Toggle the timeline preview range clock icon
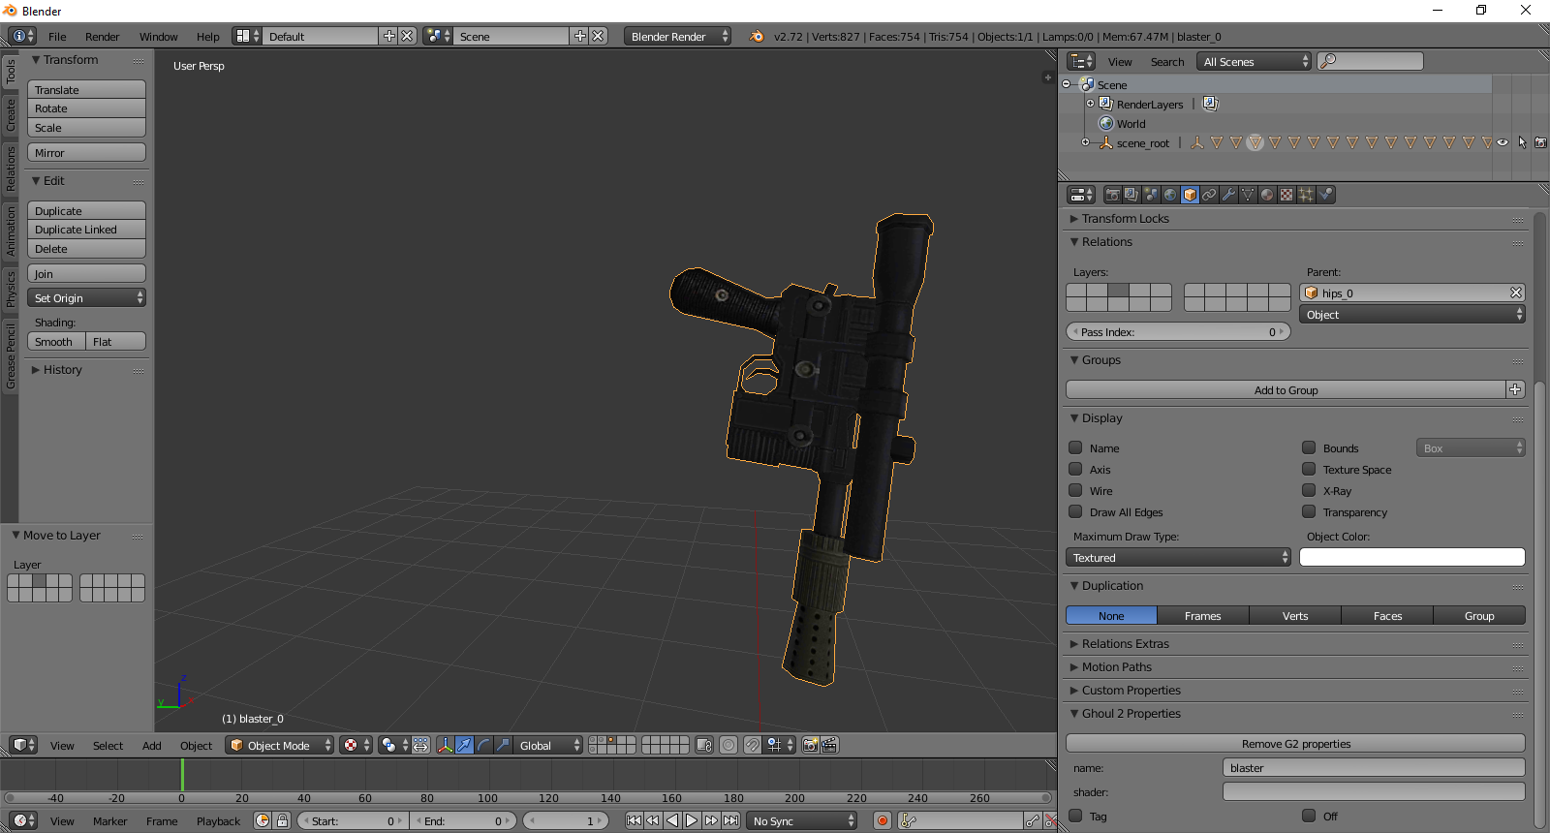The height and width of the screenshot is (833, 1550). 263,820
